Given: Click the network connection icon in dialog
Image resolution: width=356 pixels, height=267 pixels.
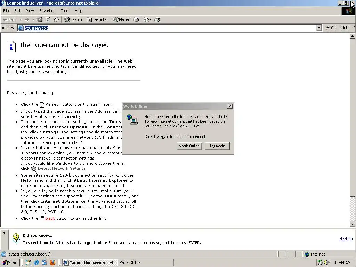Looking at the screenshot, I should click(132, 120).
